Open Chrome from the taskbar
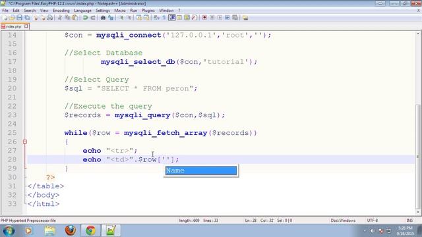The width and height of the screenshot is (422, 237). click(x=91, y=230)
